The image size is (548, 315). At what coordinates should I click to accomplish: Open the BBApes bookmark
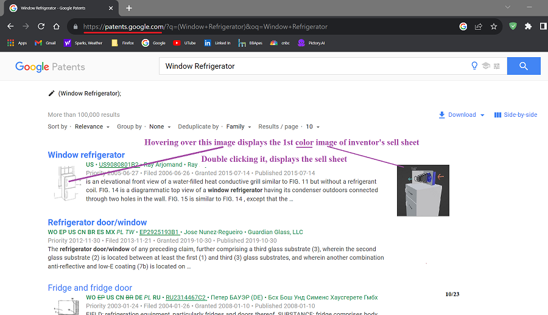[250, 43]
